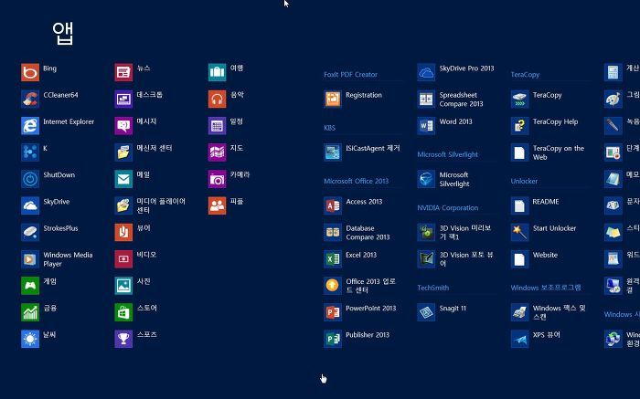
Task: Open Unlocker README file icon
Action: click(519, 205)
